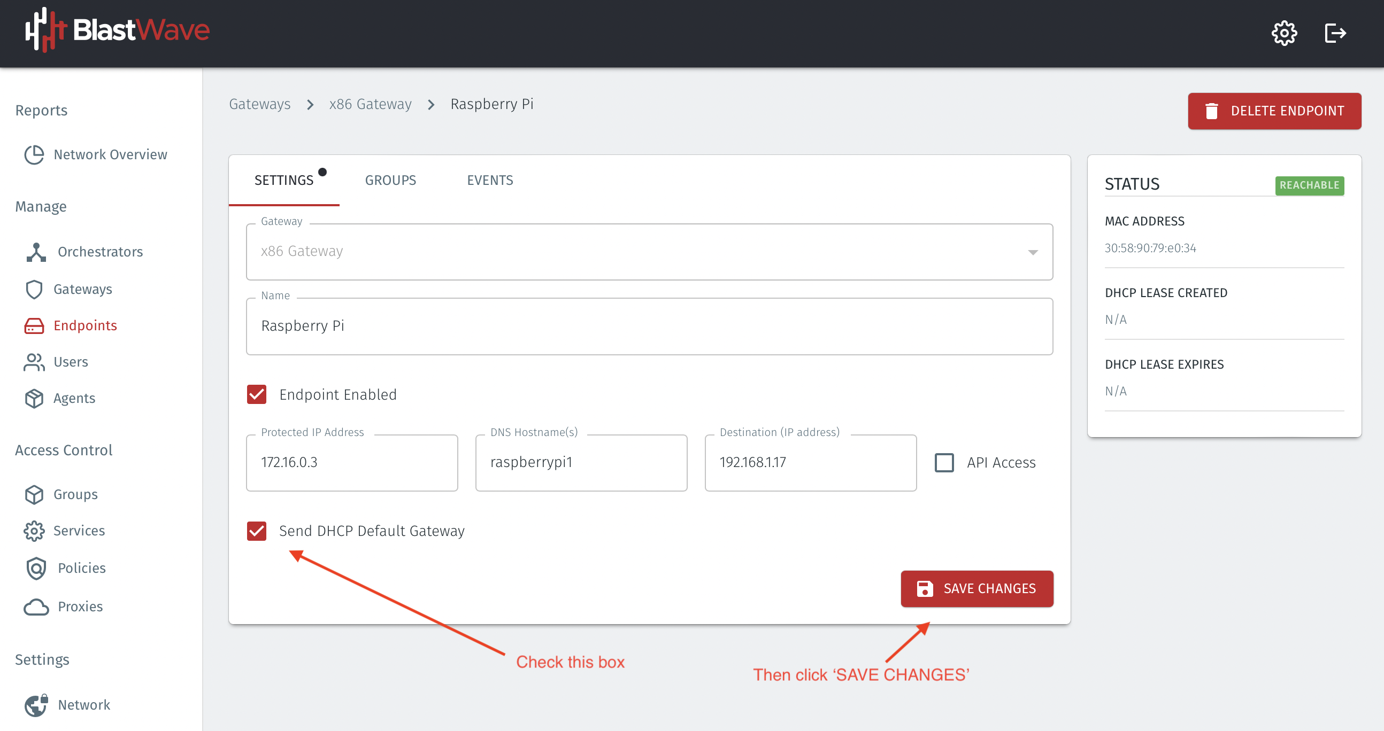Switch to the EVENTS tab

coord(489,180)
